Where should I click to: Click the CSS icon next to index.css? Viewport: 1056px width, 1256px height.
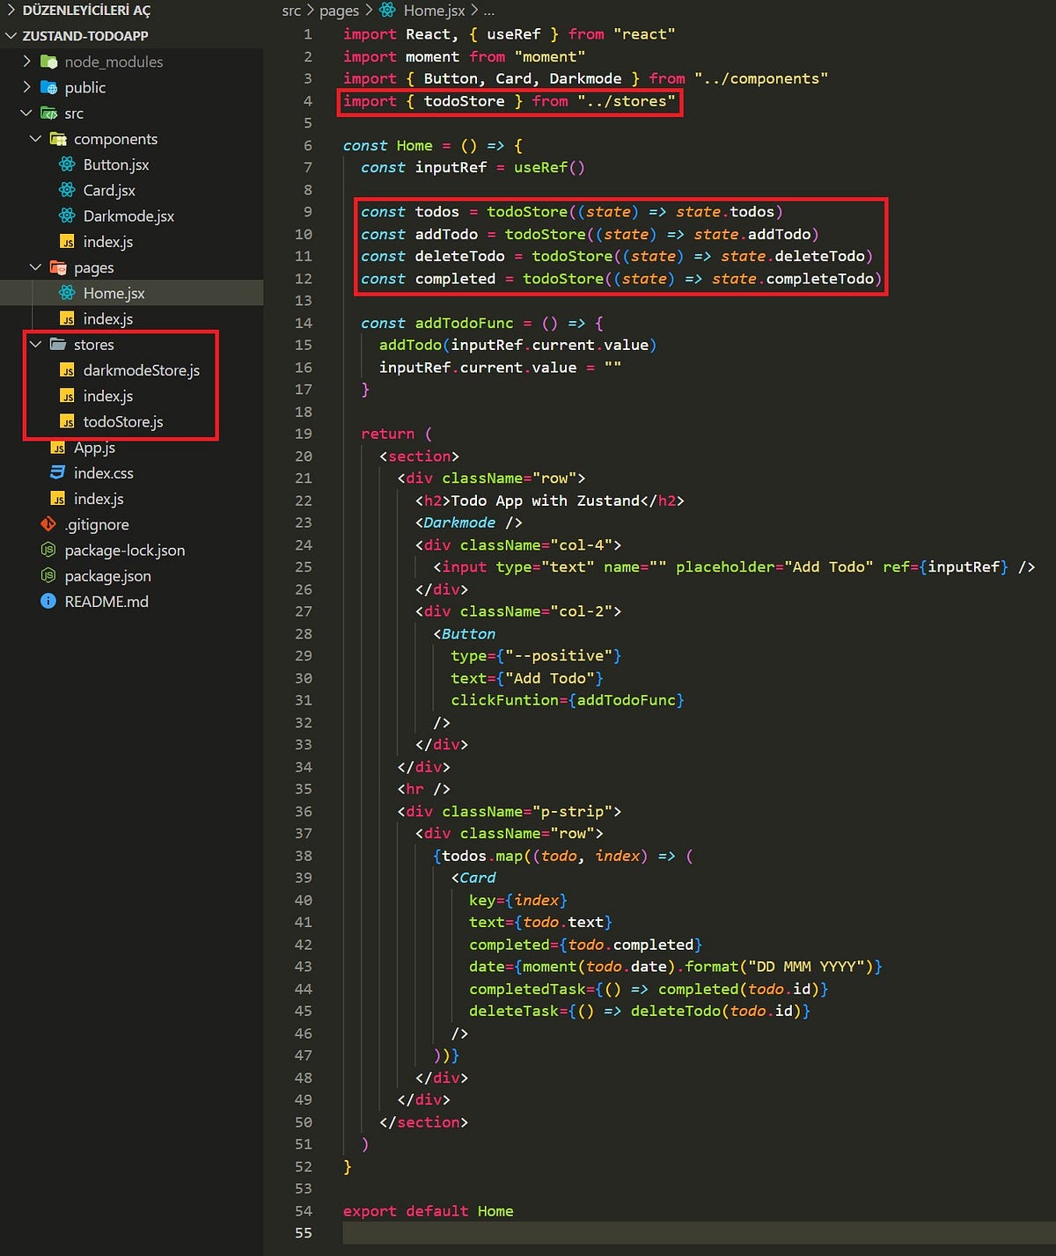pyautogui.click(x=56, y=472)
